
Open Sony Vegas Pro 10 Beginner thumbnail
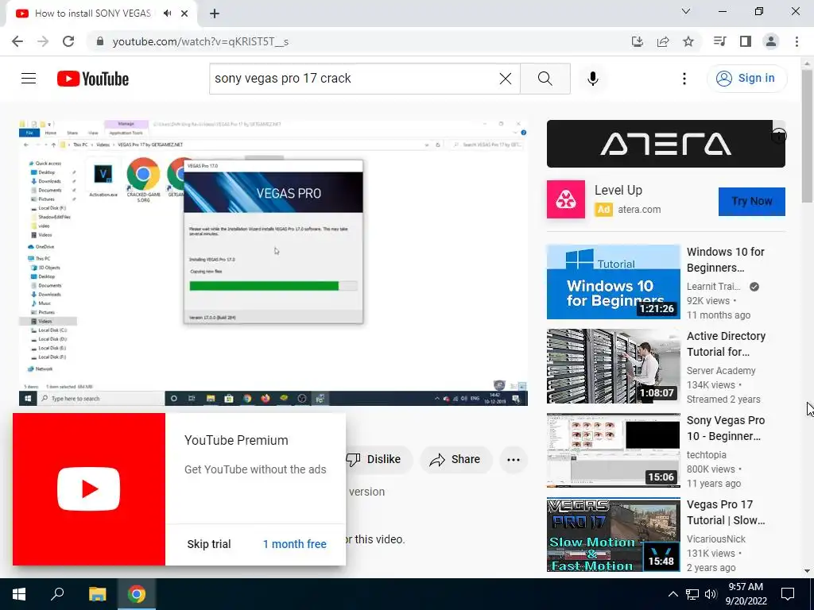click(x=613, y=450)
